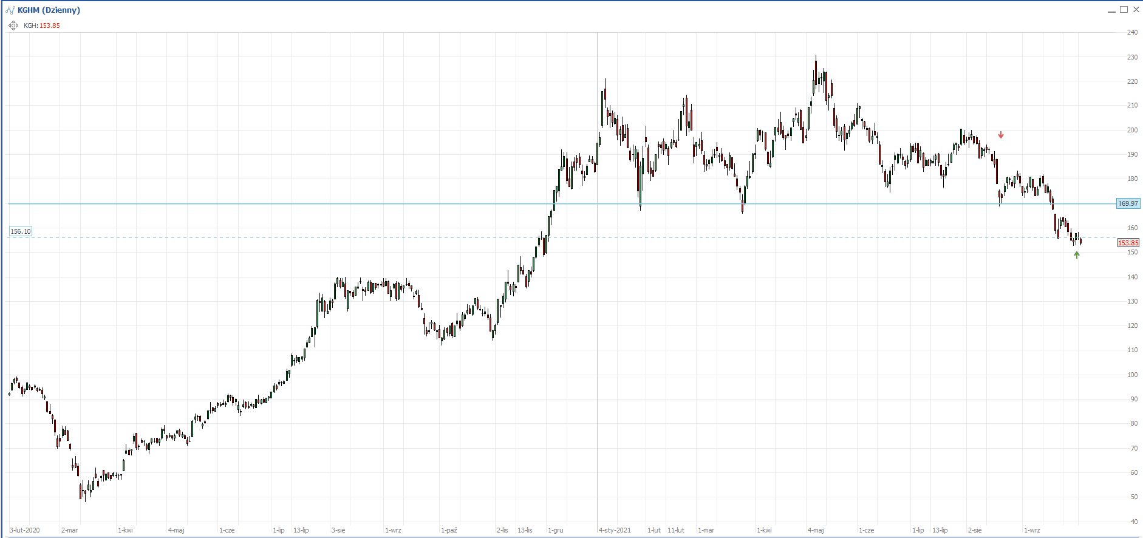Click the 230 price axis label
Viewport: 1143px width, 538px height.
1132,57
